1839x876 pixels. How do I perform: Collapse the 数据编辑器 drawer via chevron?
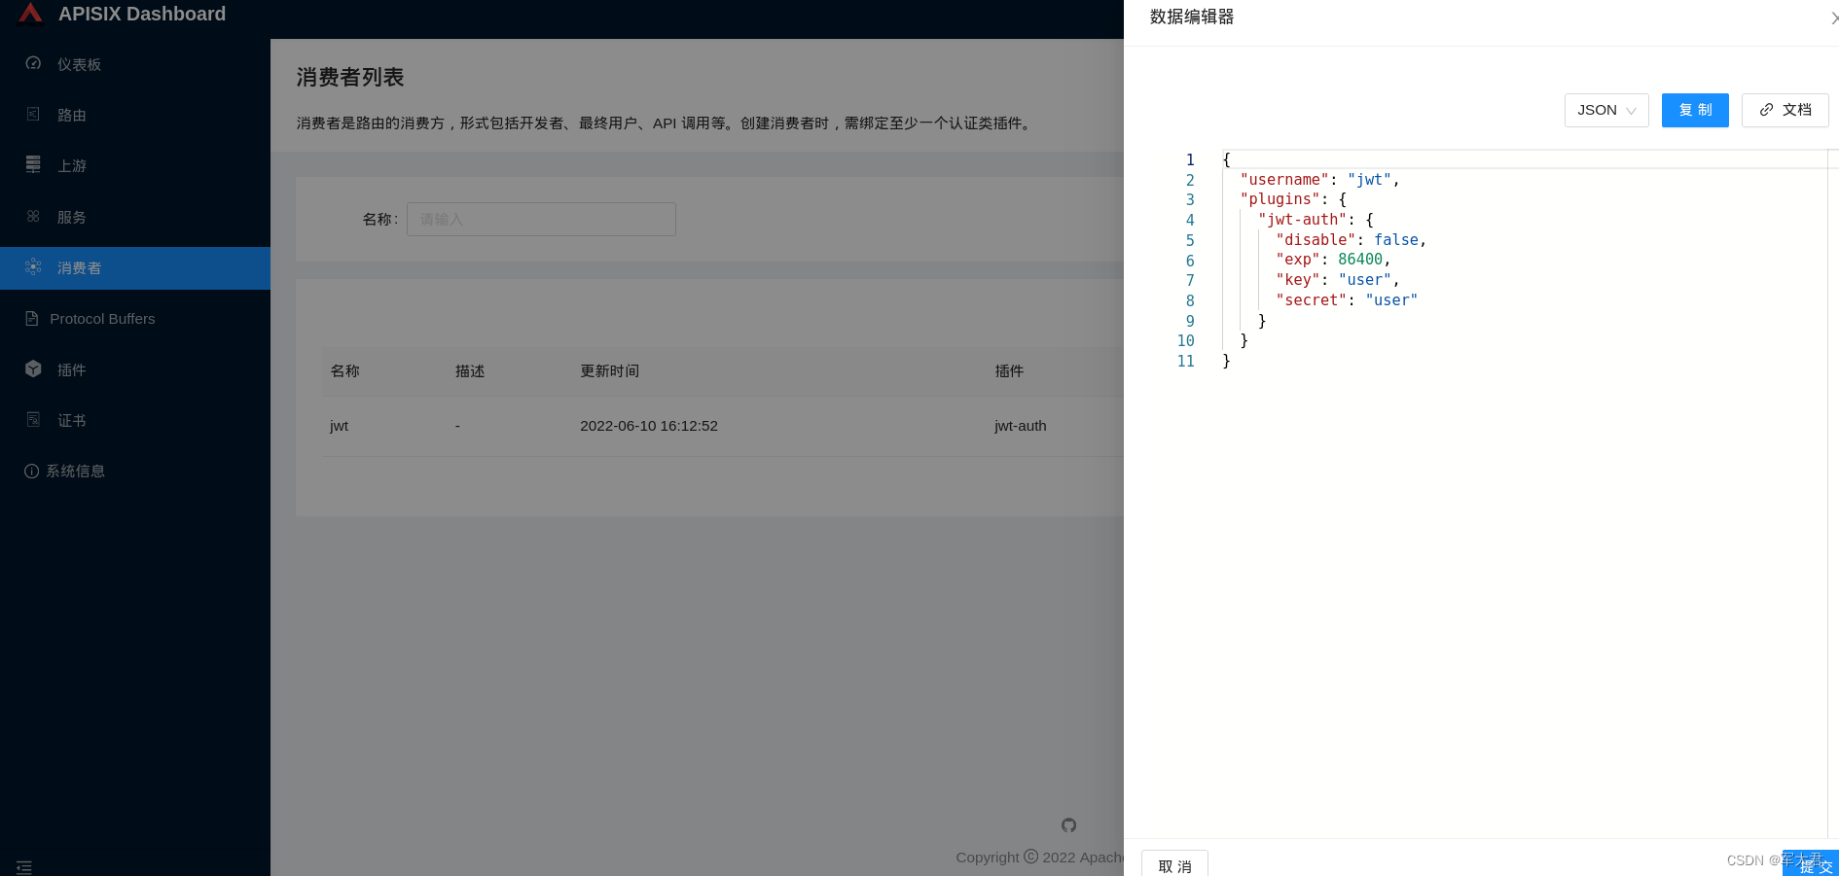tap(1833, 17)
